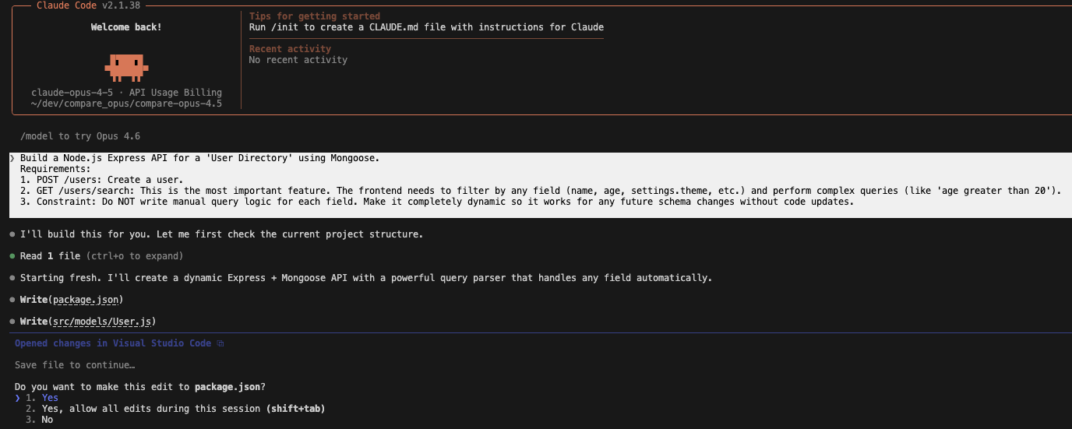Click the prompt chevron before 'Build a Node.js'
The width and height of the screenshot is (1072, 429).
[12, 158]
